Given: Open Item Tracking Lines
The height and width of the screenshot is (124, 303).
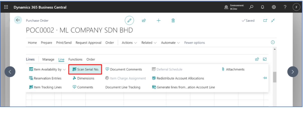Looking at the screenshot, I should tap(45, 87).
